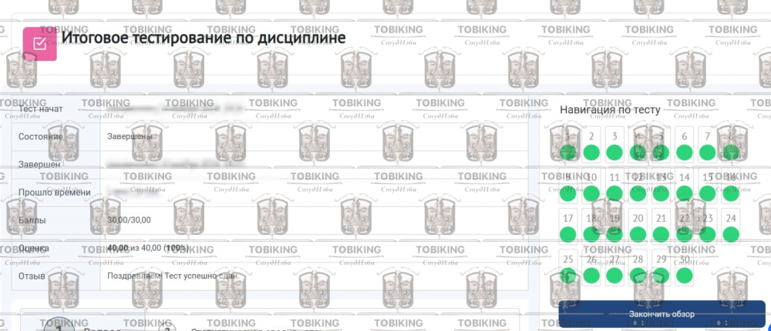This screenshot has width=771, height=331.
Task: Go to question 17
Action: 568,226
